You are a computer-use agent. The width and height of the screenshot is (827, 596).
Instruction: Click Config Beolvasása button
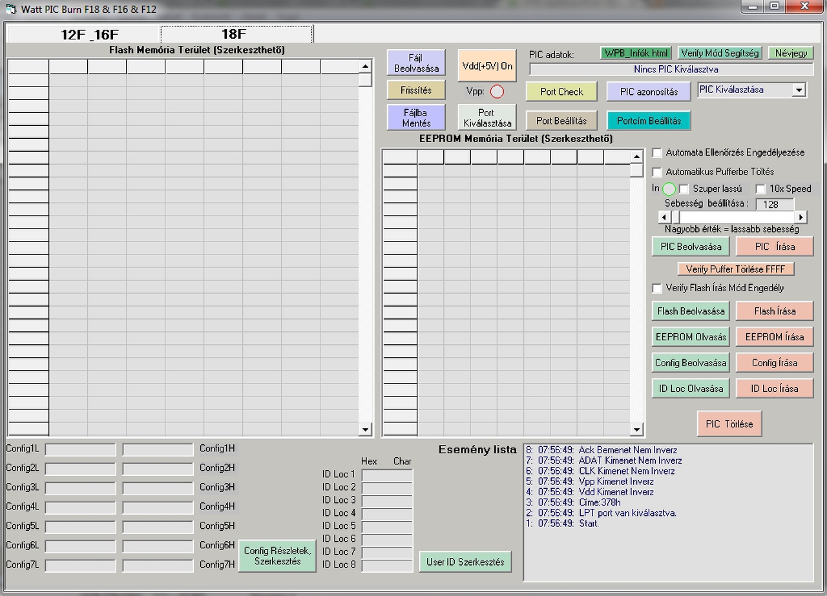(x=691, y=363)
